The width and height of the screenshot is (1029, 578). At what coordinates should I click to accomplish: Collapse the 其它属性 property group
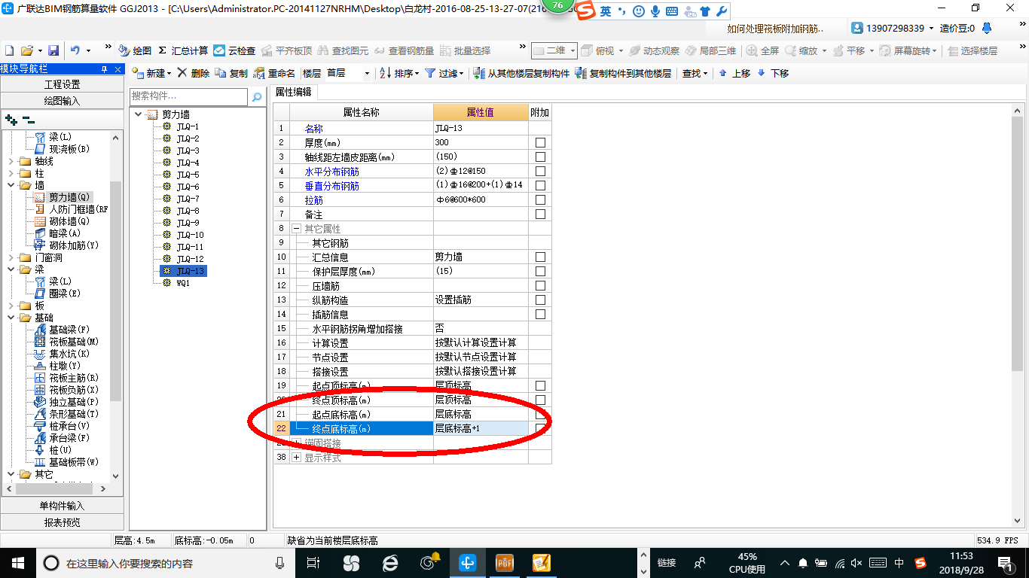pyautogui.click(x=296, y=229)
